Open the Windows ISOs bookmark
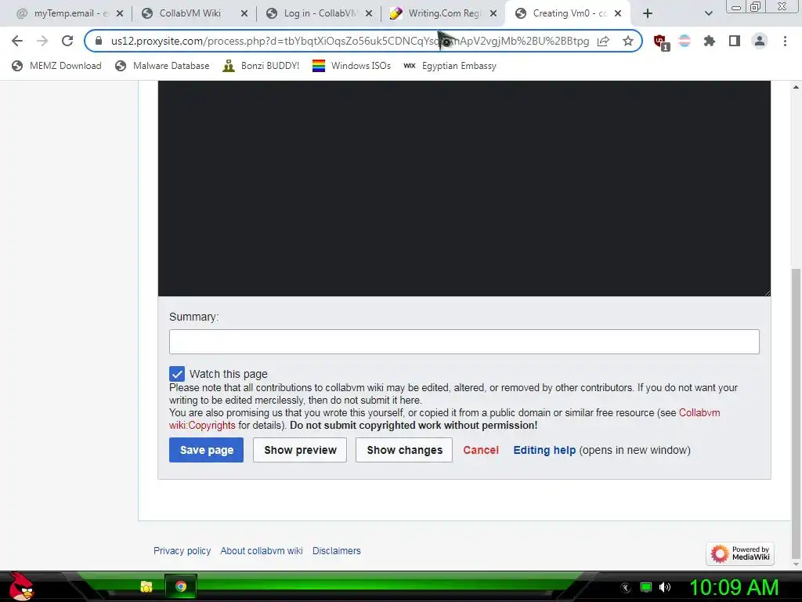The width and height of the screenshot is (802, 602). coord(352,66)
